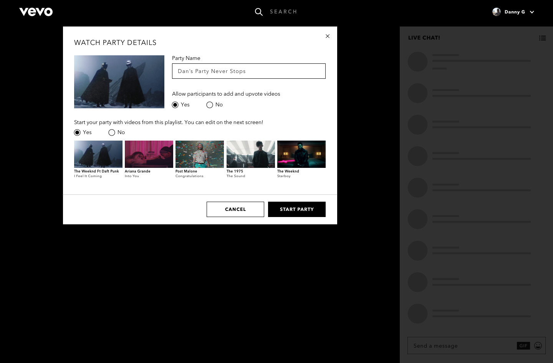
Task: Click the Party Name input field
Action: [248, 71]
